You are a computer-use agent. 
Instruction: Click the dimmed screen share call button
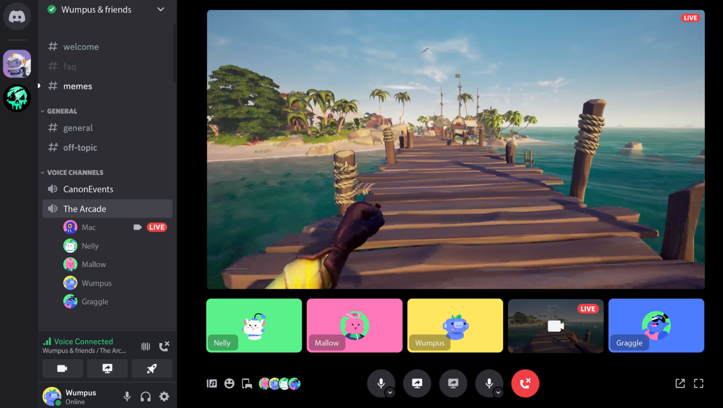[x=453, y=383]
